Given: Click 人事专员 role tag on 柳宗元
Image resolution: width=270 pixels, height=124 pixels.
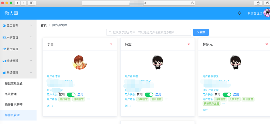Looking at the screenshot, I should tap(234, 99).
